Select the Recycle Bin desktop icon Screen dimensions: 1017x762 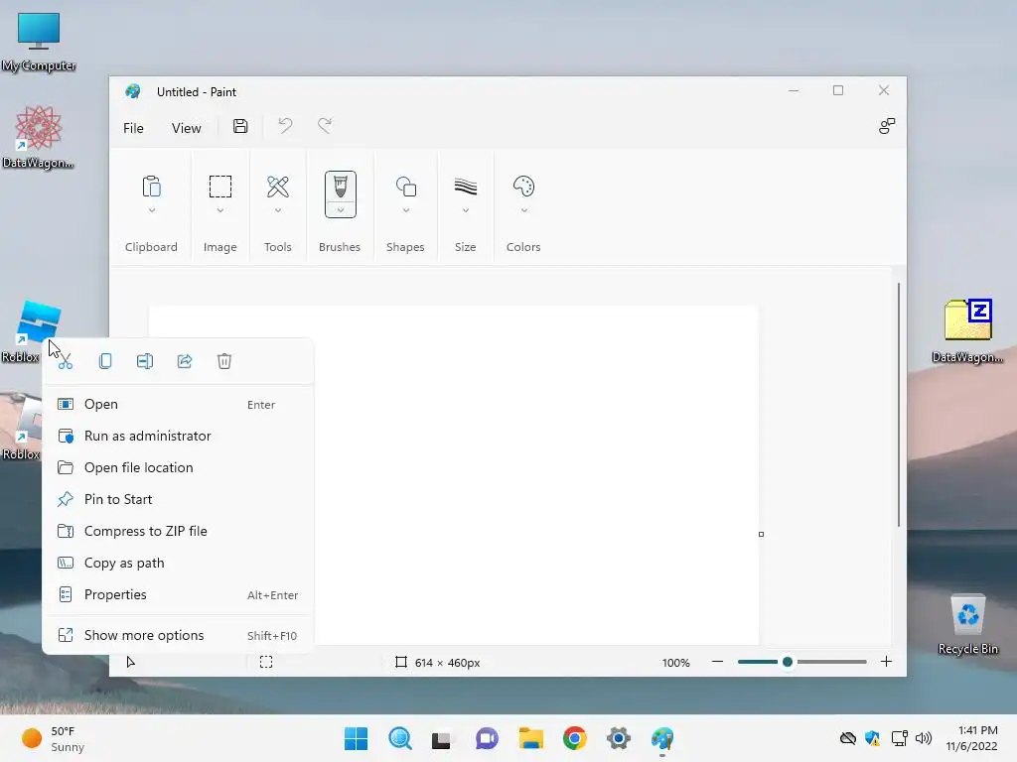[x=967, y=624]
